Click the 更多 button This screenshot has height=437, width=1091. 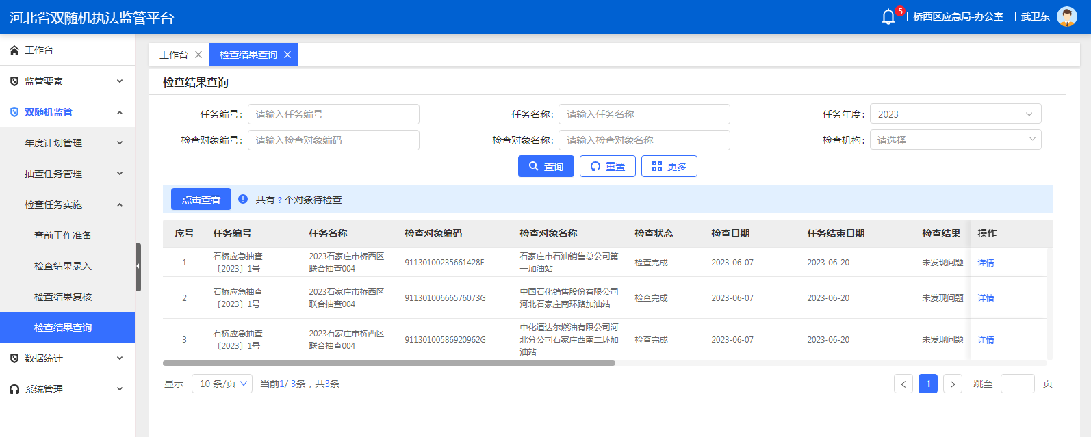pos(669,166)
